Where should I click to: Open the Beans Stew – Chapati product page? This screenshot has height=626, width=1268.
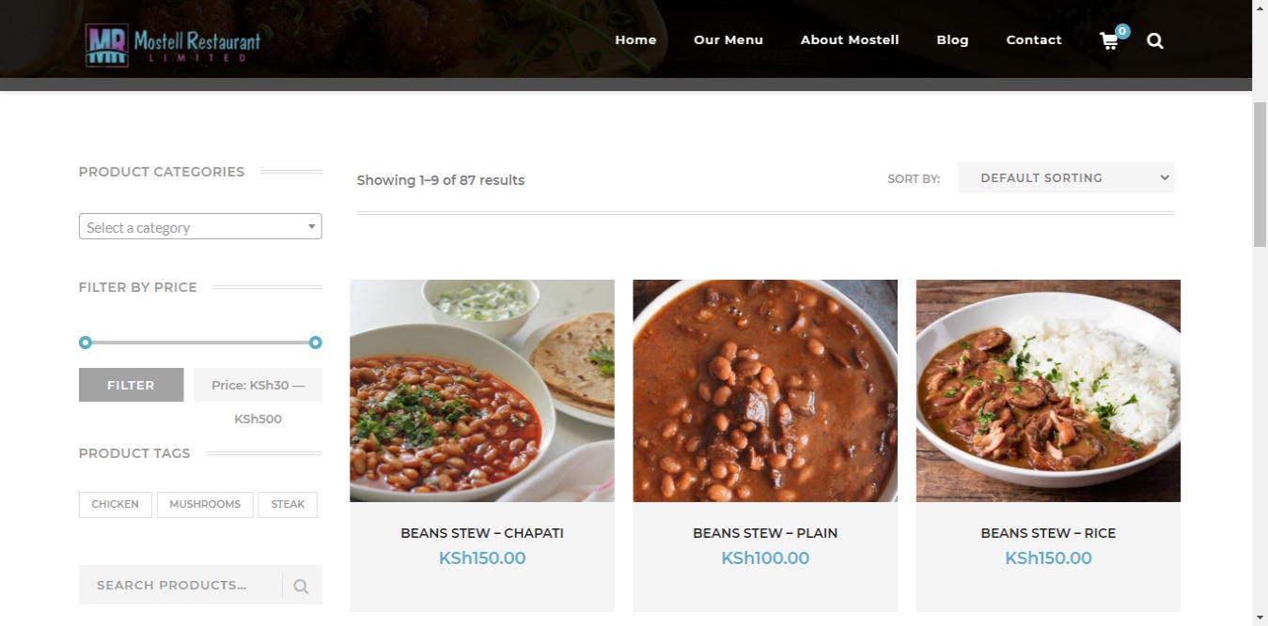[x=481, y=532]
